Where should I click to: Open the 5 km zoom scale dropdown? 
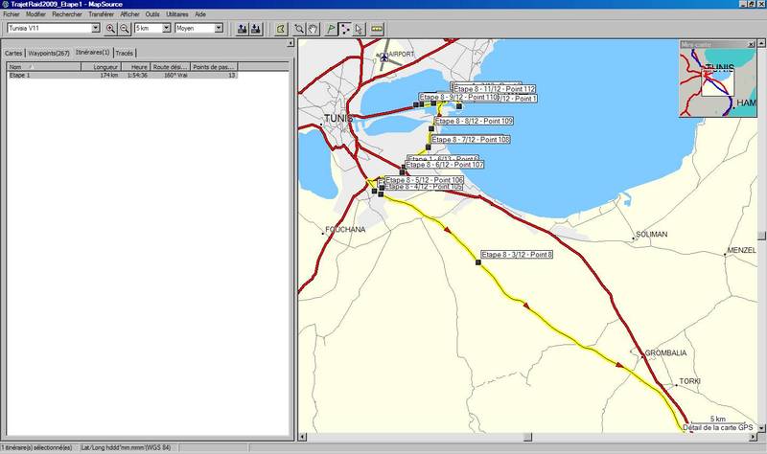pyautogui.click(x=166, y=29)
